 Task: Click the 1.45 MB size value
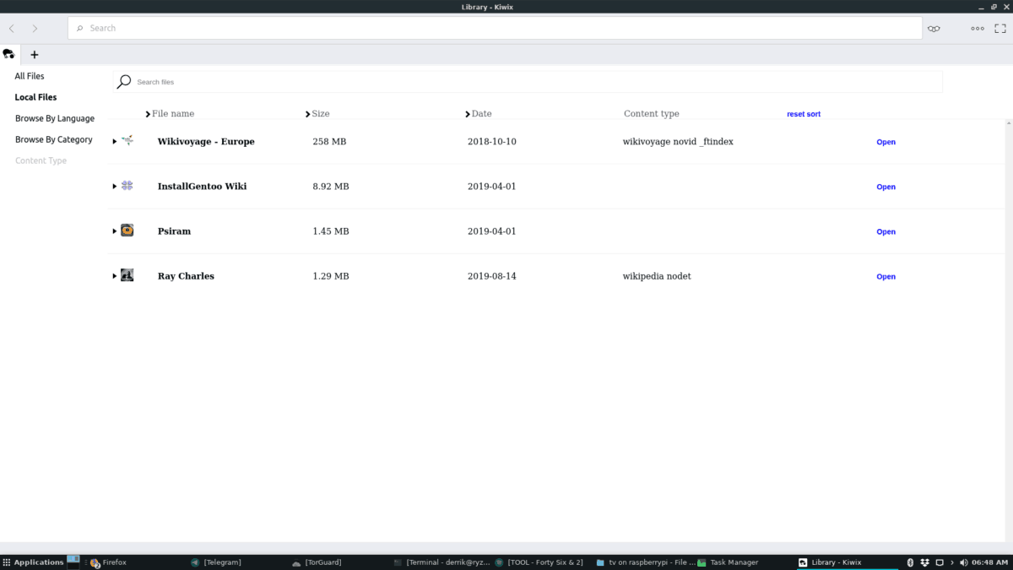tap(331, 231)
